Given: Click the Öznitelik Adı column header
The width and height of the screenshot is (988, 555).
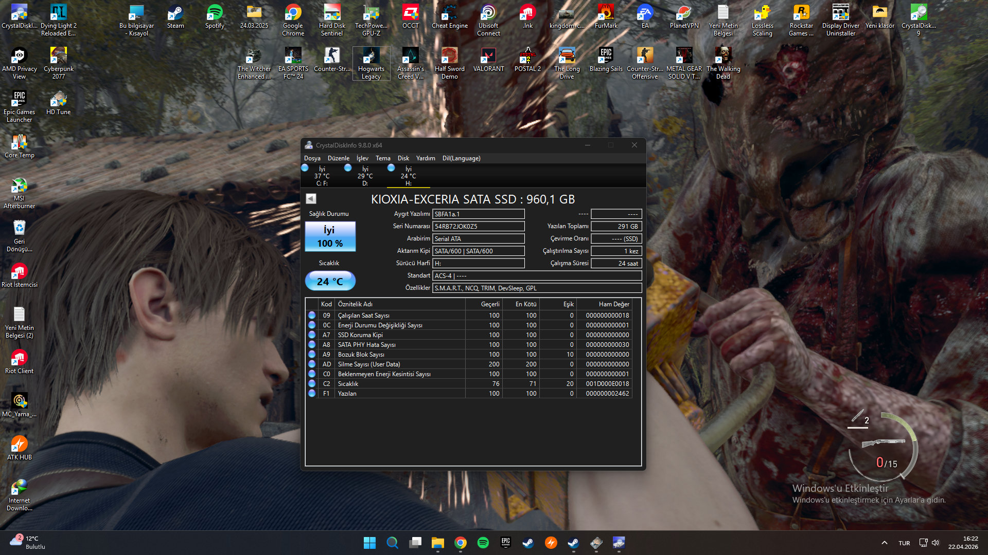Looking at the screenshot, I should [400, 304].
